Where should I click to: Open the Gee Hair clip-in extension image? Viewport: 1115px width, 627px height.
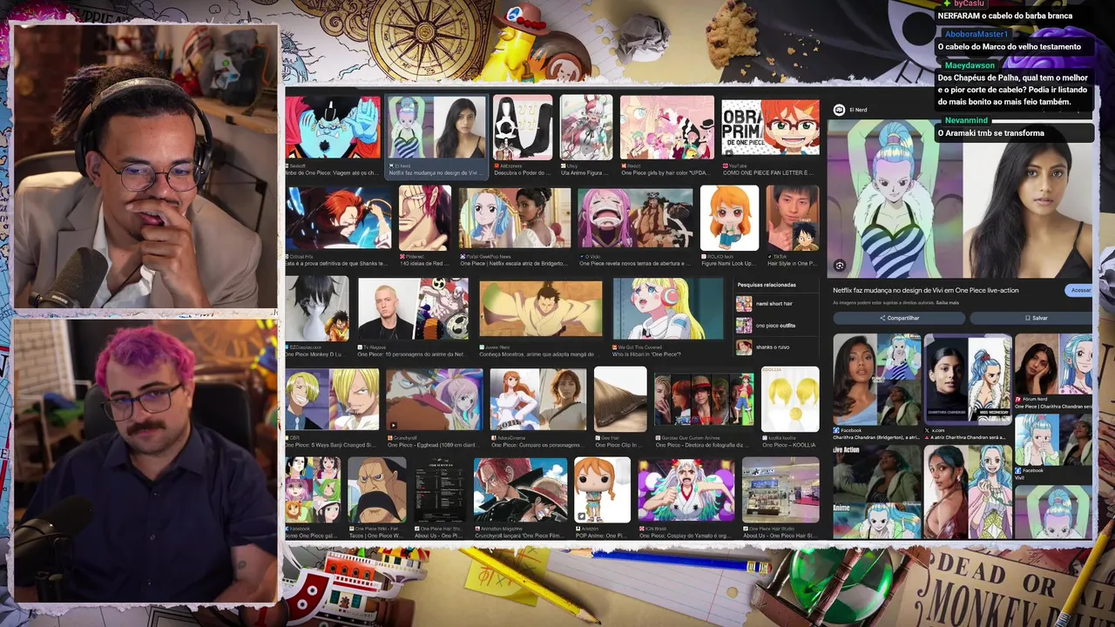pos(620,399)
